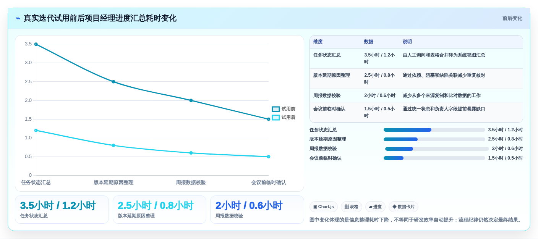Click the progress value '2.5小时 / 0.8小时'
Viewport: 538px width, 239px height.
point(506,139)
